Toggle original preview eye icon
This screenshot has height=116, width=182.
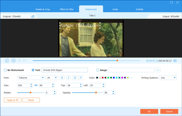pos(33,16)
